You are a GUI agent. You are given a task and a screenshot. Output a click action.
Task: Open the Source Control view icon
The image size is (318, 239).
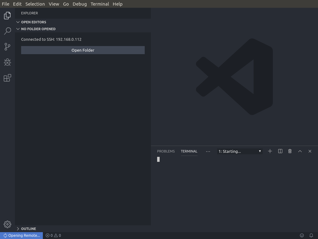(7, 47)
